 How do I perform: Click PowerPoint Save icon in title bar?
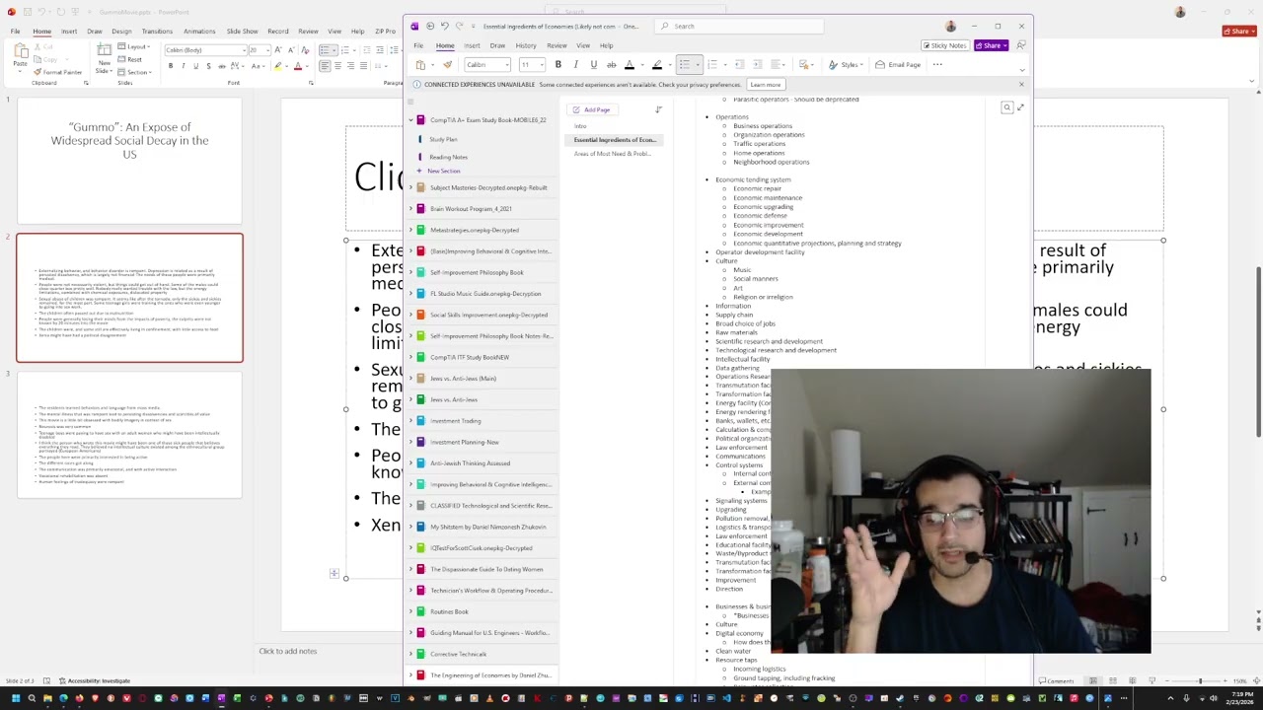(27, 12)
